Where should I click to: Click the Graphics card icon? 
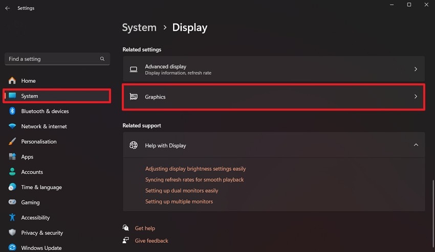tap(134, 97)
